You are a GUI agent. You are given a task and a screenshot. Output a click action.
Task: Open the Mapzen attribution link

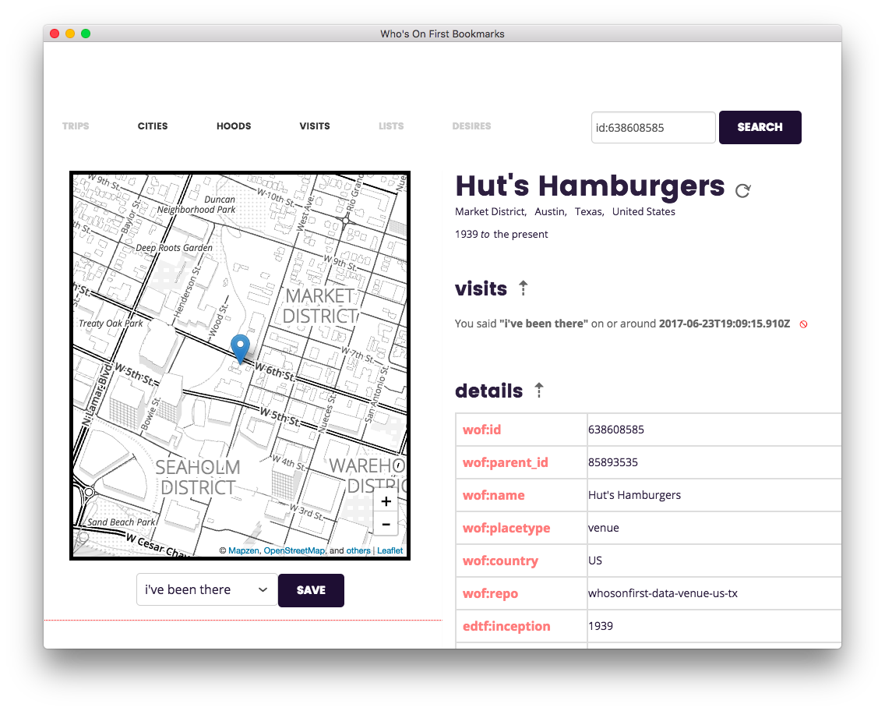point(243,550)
